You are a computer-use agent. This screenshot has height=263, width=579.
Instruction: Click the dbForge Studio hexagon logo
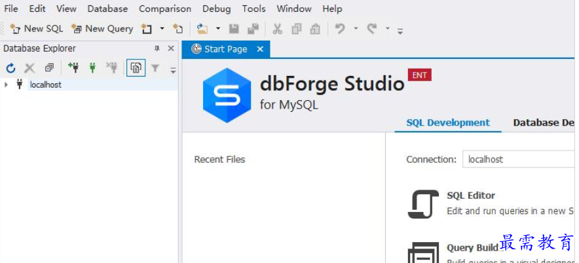pos(227,96)
